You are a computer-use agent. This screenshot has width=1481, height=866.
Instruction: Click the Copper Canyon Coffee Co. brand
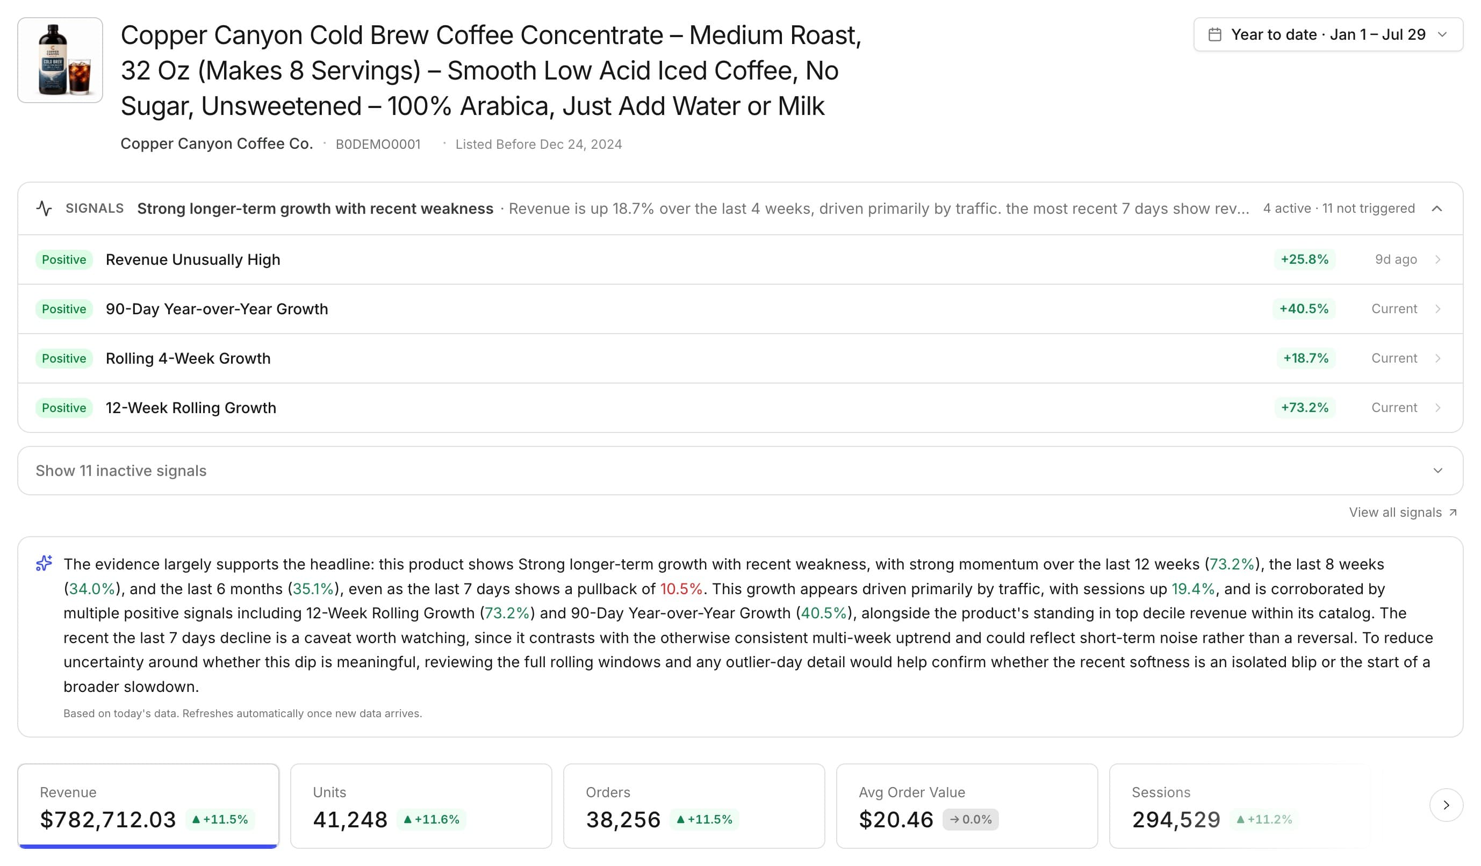click(x=216, y=144)
